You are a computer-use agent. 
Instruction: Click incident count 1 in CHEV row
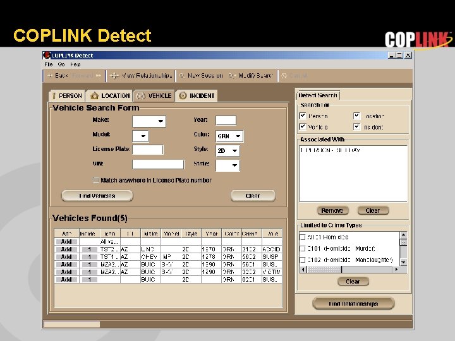pyautogui.click(x=89, y=257)
